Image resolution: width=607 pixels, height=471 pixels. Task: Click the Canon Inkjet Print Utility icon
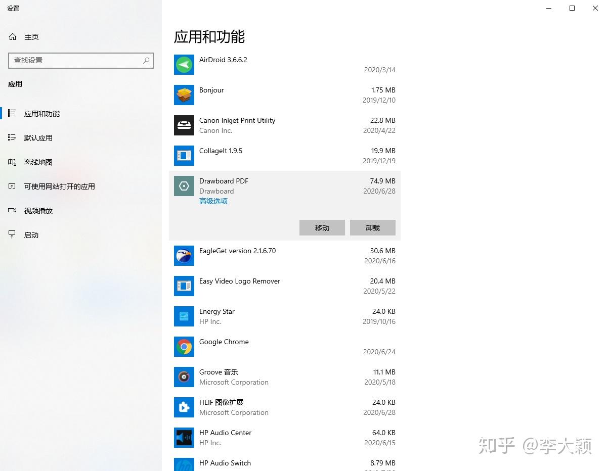point(184,125)
